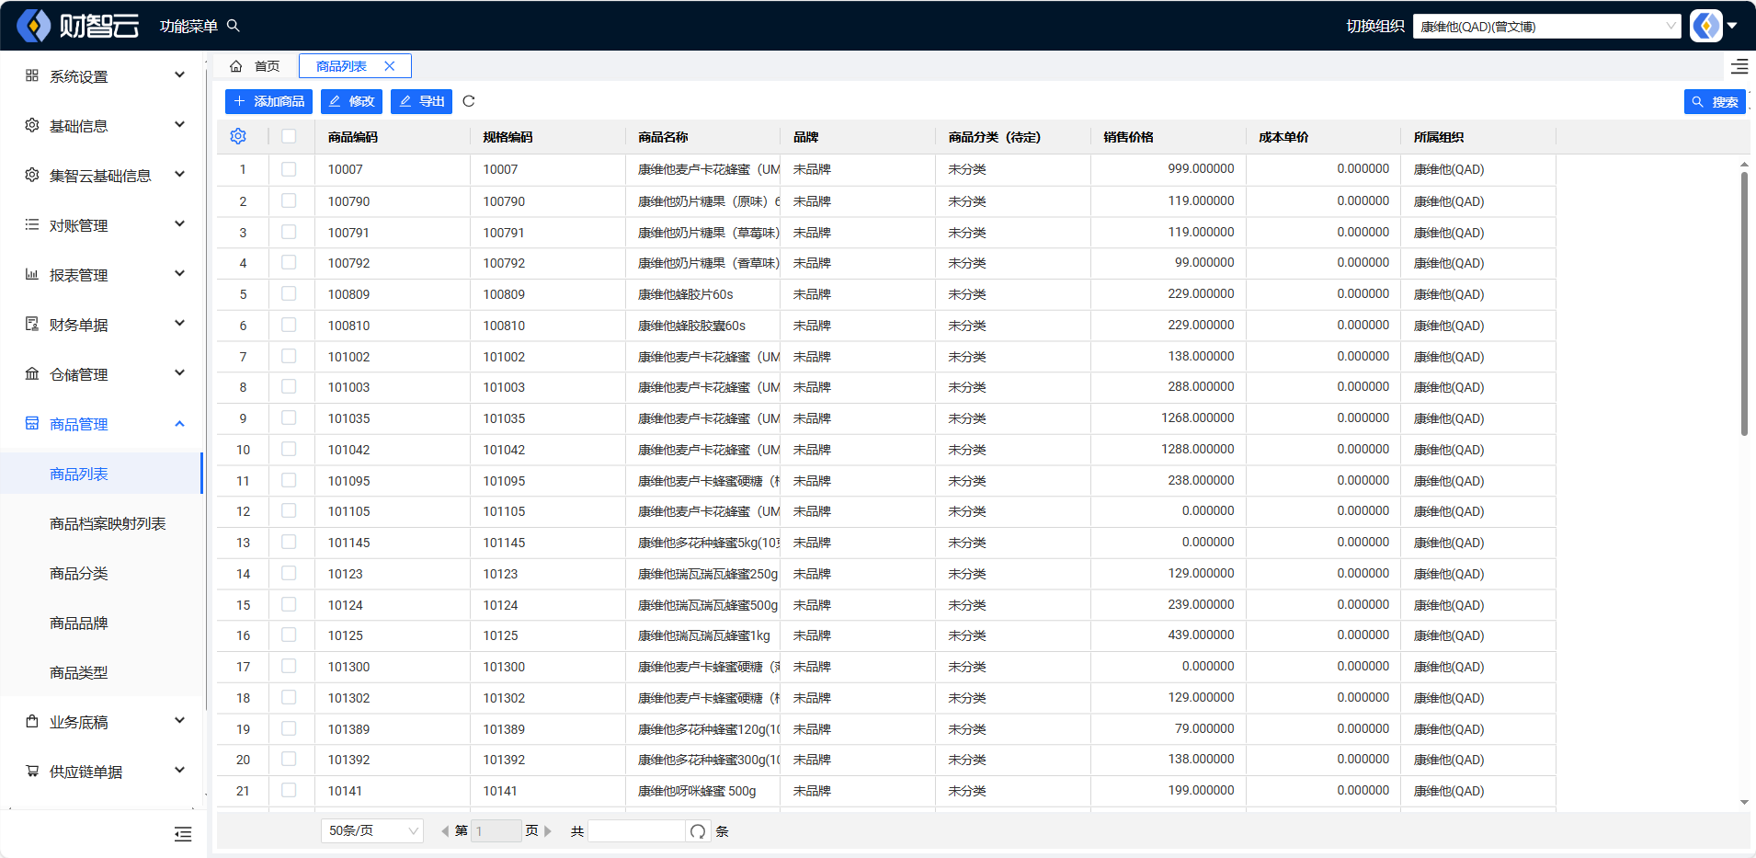Viewport: 1756px width, 858px height.
Task: Open the 切换组织 organization dropdown
Action: [x=1546, y=27]
